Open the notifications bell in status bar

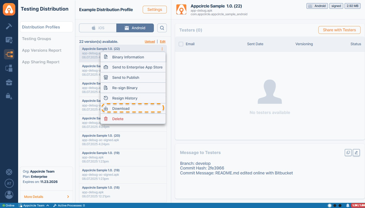348,205
